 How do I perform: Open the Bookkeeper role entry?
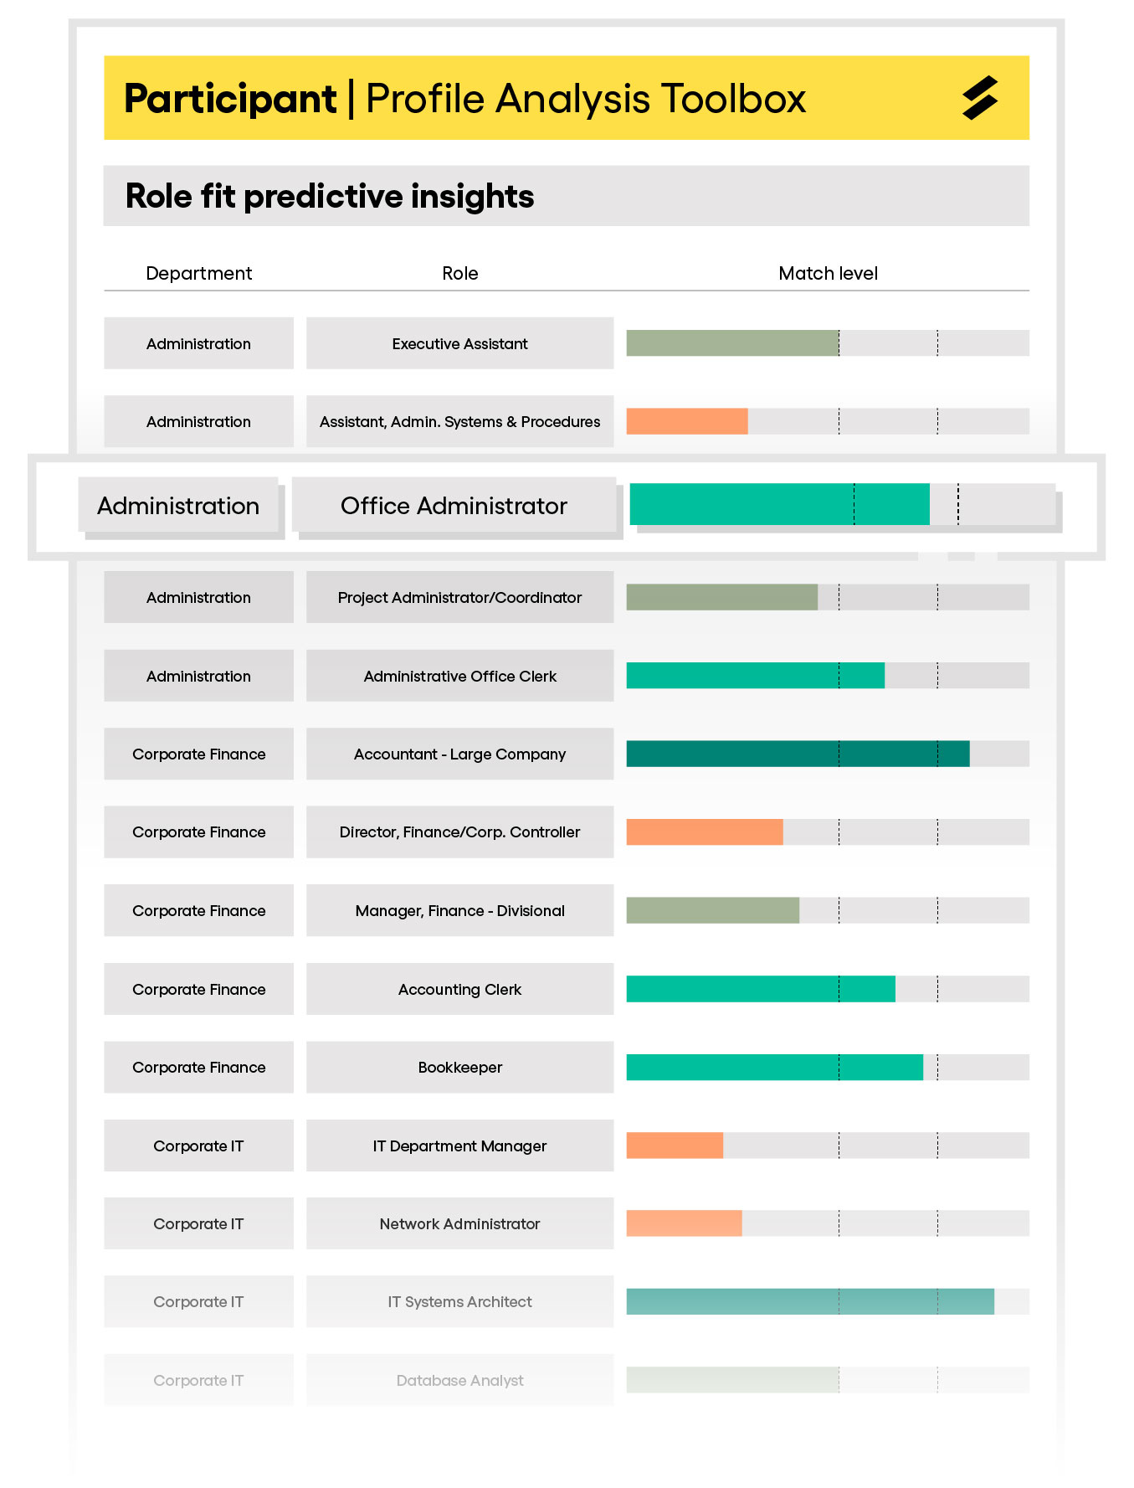[459, 1067]
